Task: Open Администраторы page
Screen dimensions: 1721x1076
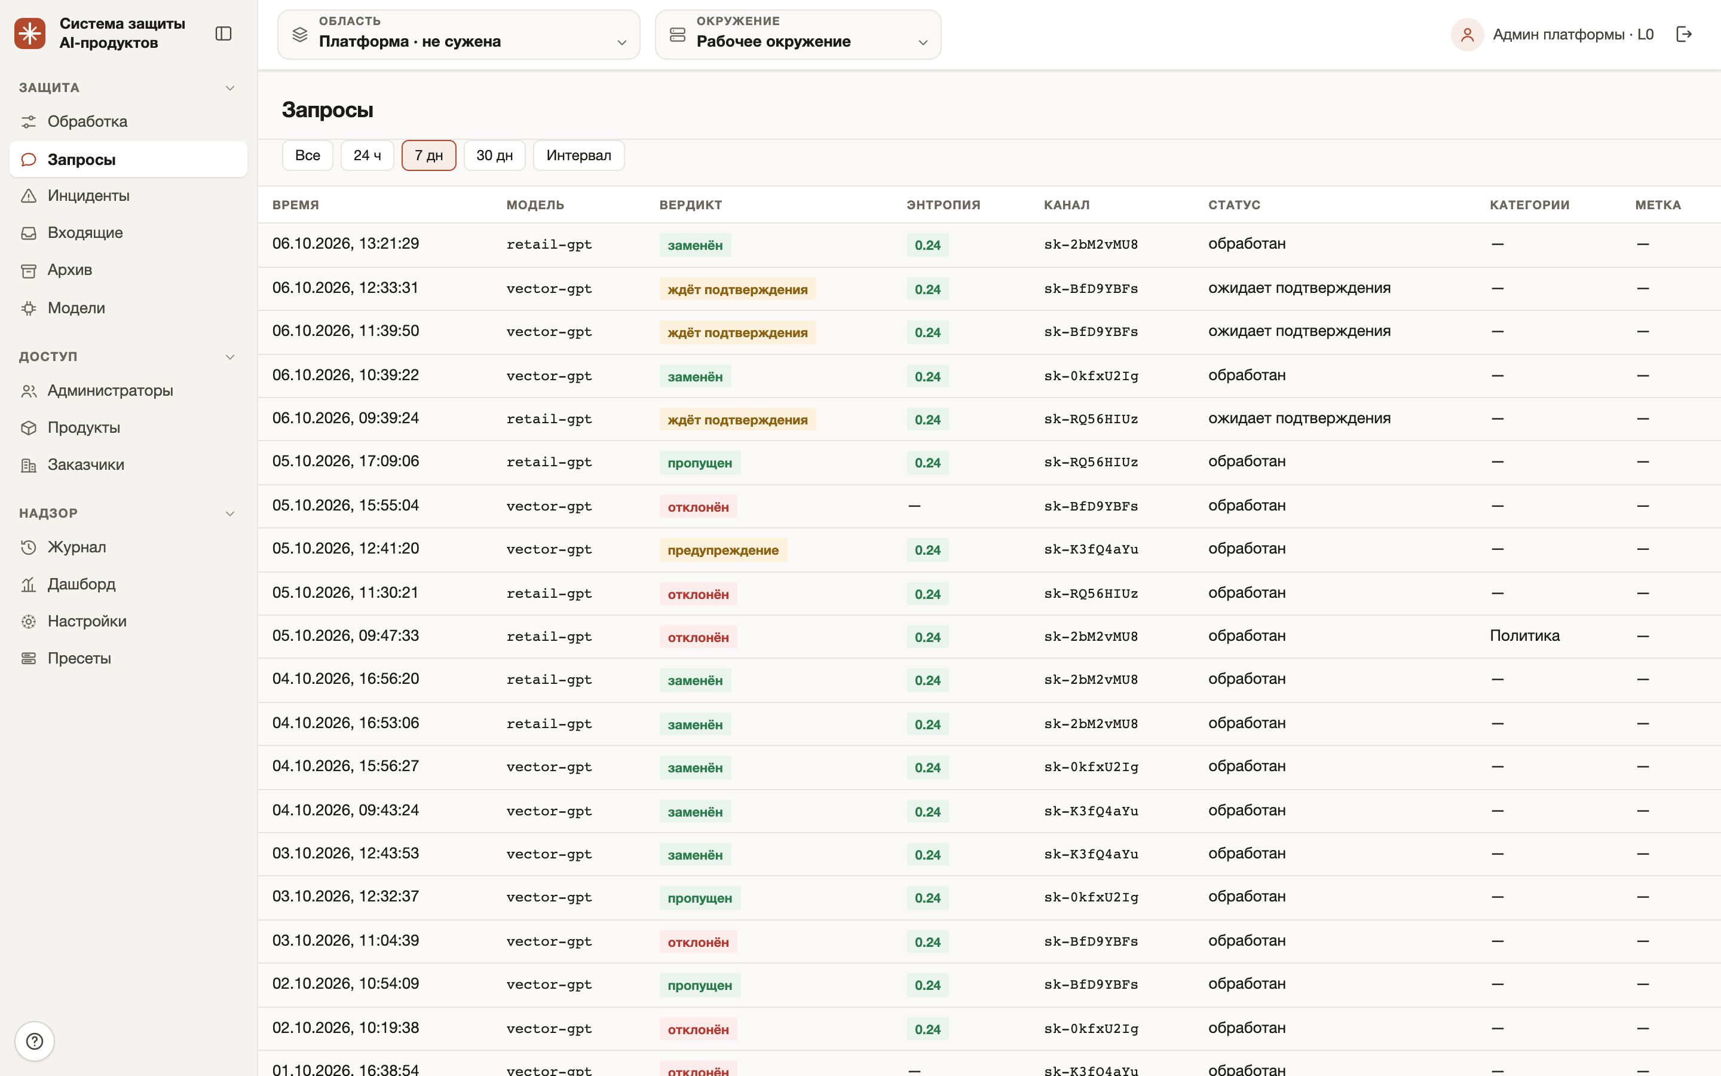Action: coord(128,391)
